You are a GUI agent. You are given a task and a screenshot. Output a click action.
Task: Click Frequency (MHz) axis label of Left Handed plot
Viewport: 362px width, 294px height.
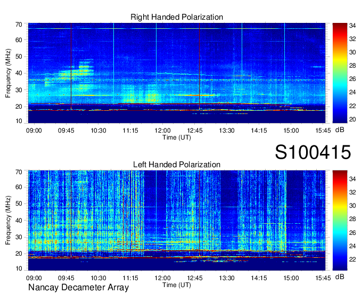click(8, 220)
